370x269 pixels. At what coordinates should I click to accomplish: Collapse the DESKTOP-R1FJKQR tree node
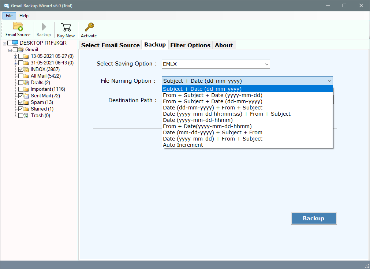[x=4, y=44]
